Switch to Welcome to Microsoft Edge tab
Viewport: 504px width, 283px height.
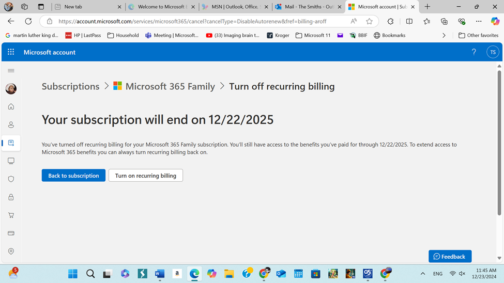tap(162, 7)
